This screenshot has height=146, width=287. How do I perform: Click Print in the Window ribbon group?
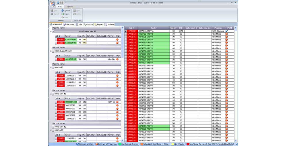coord(65,17)
